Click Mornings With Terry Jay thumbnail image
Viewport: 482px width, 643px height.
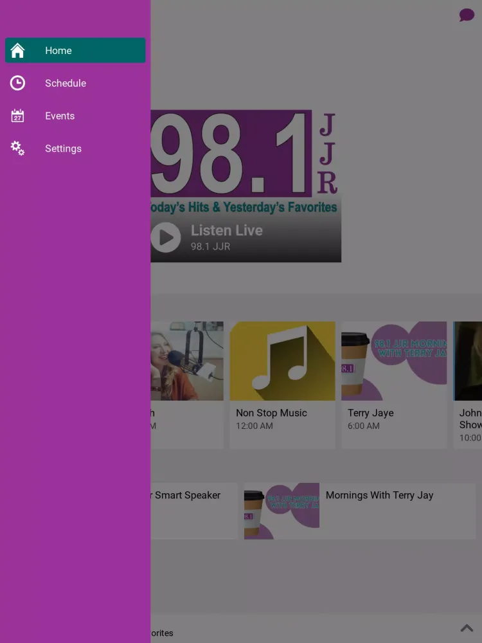(x=281, y=511)
